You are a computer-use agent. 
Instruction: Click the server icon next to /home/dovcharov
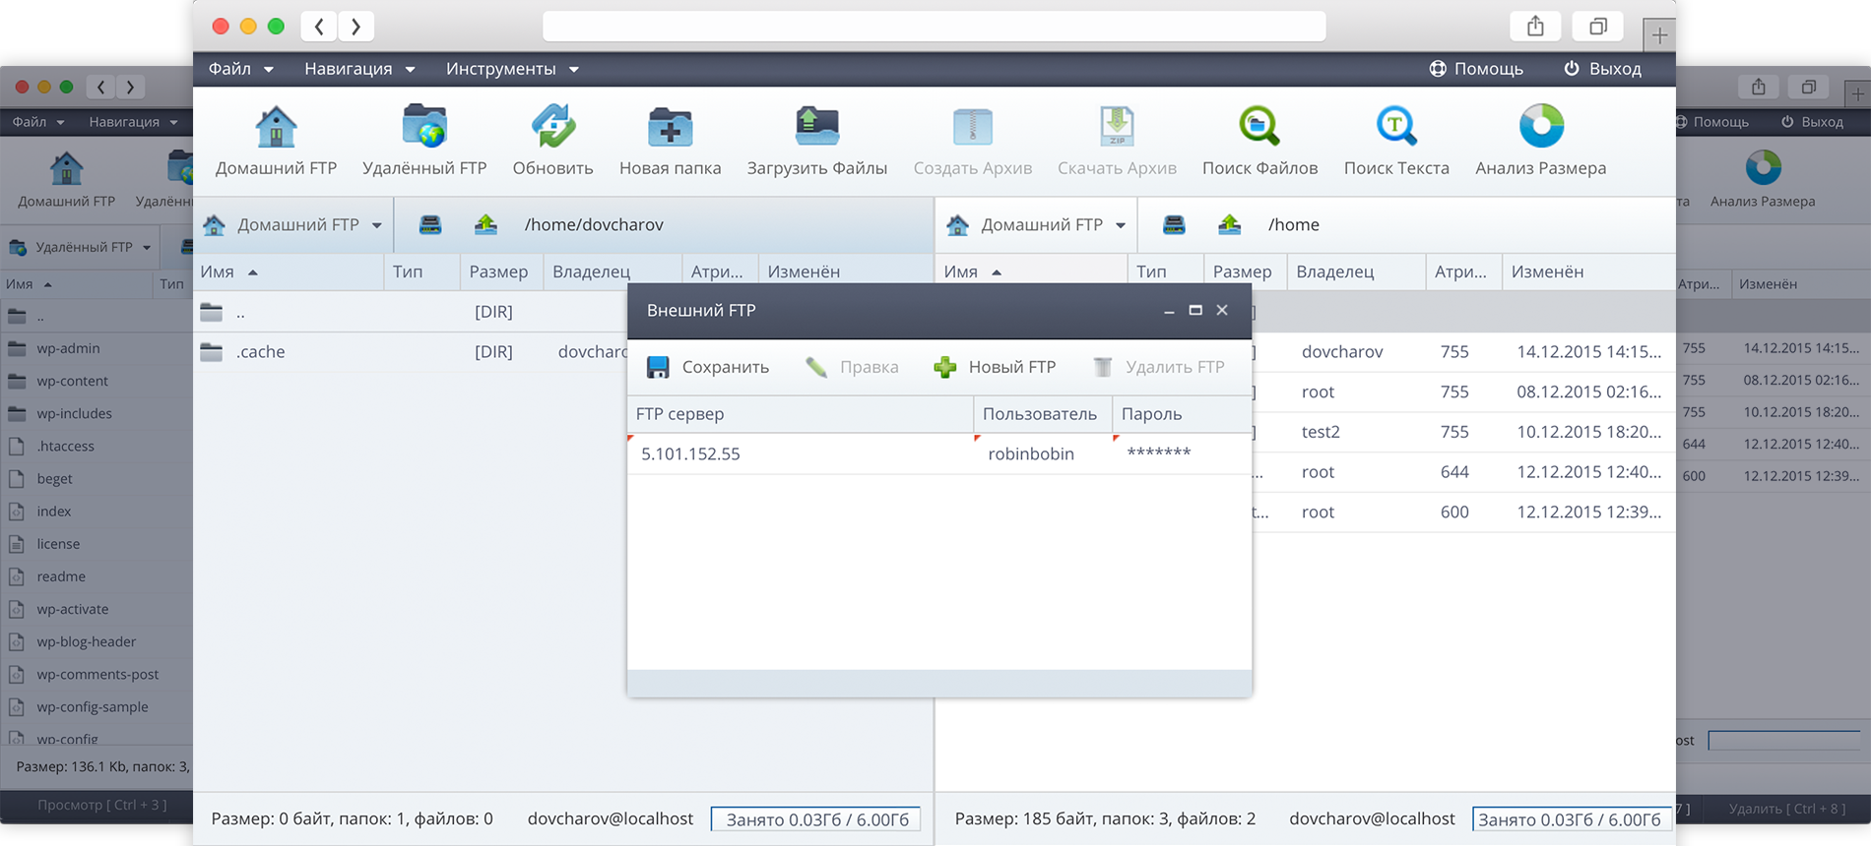click(430, 224)
